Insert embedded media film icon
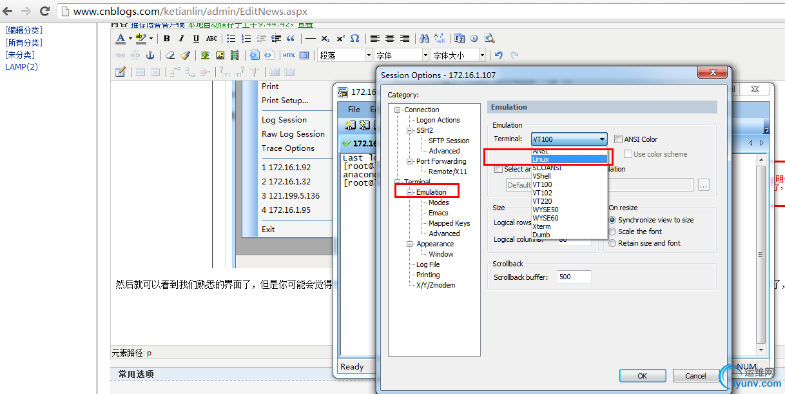 point(235,55)
